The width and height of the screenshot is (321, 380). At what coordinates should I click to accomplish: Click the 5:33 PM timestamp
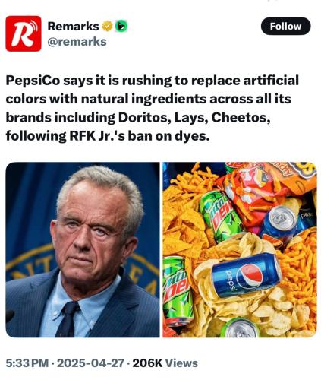coord(27,363)
